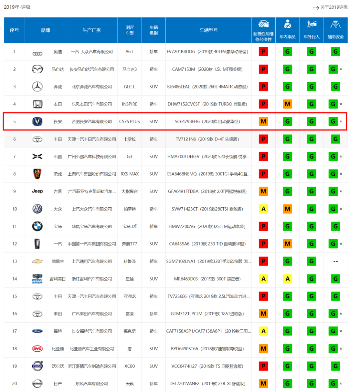Click the Audi logo in row 1
The height and width of the screenshot is (392, 349).
pyautogui.click(x=37, y=53)
